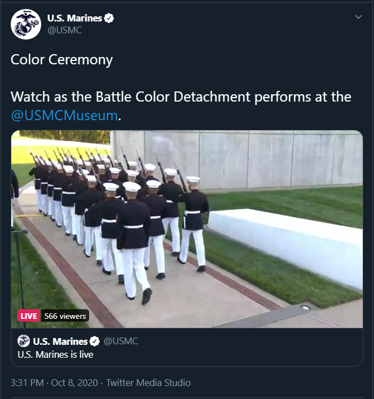Click the verified badge in the quoted card
Screen dimensions: 374x399
95,341
